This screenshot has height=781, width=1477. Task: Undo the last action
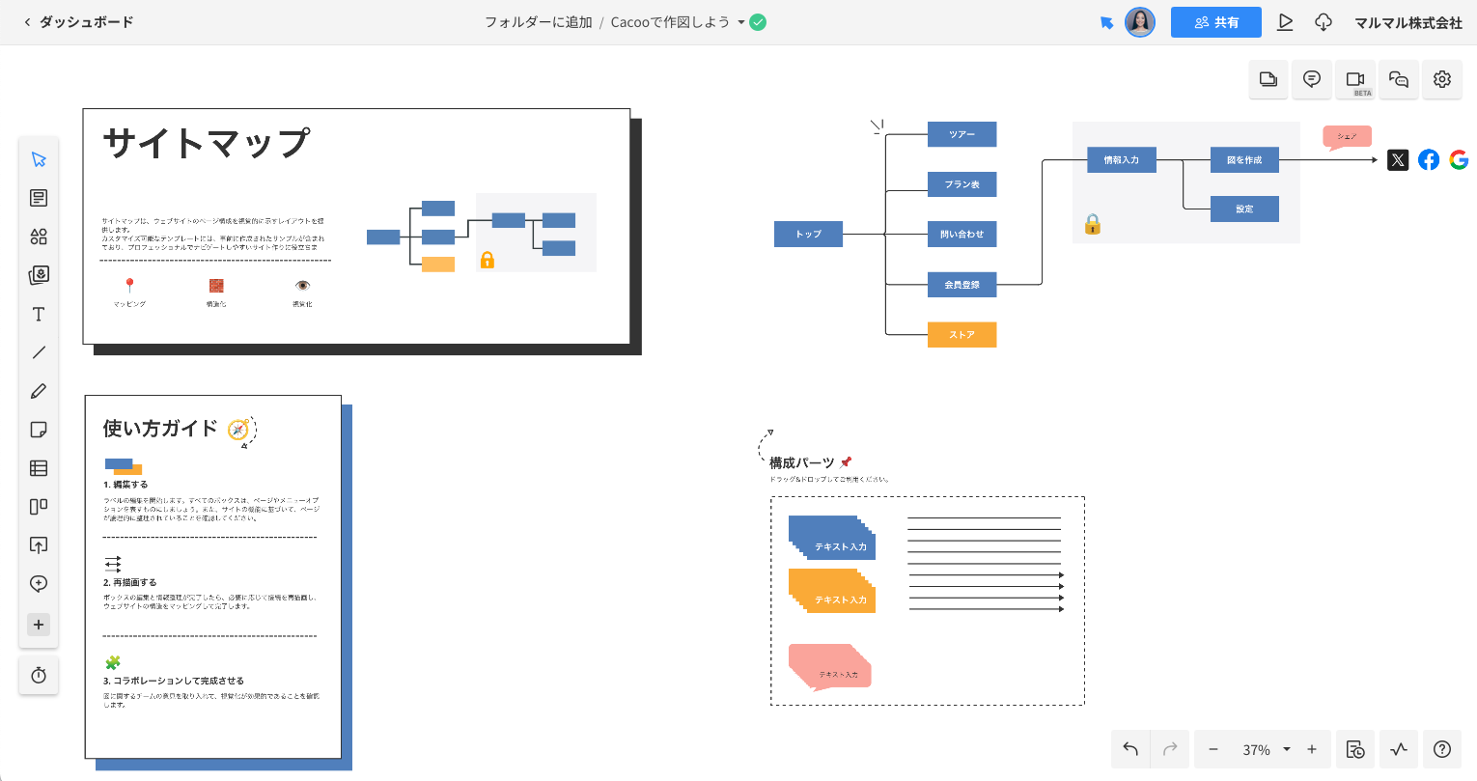tap(1130, 749)
